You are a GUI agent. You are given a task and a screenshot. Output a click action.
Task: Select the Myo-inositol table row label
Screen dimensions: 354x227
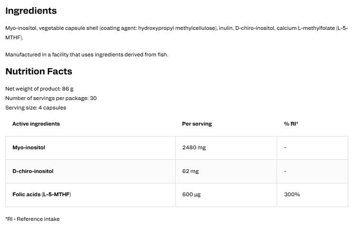click(x=28, y=147)
